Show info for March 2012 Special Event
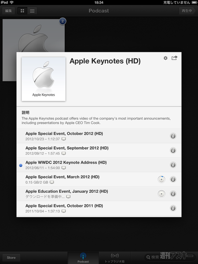This screenshot has width=198, height=264. point(173,180)
